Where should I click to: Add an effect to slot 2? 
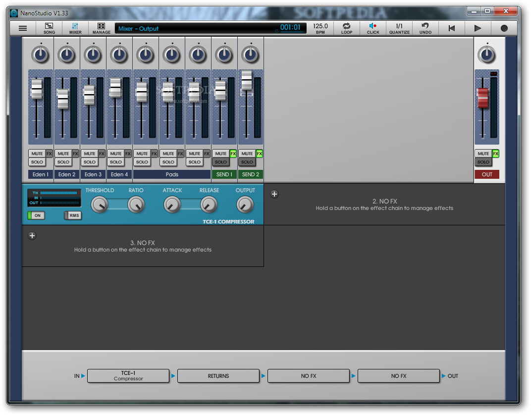(274, 194)
